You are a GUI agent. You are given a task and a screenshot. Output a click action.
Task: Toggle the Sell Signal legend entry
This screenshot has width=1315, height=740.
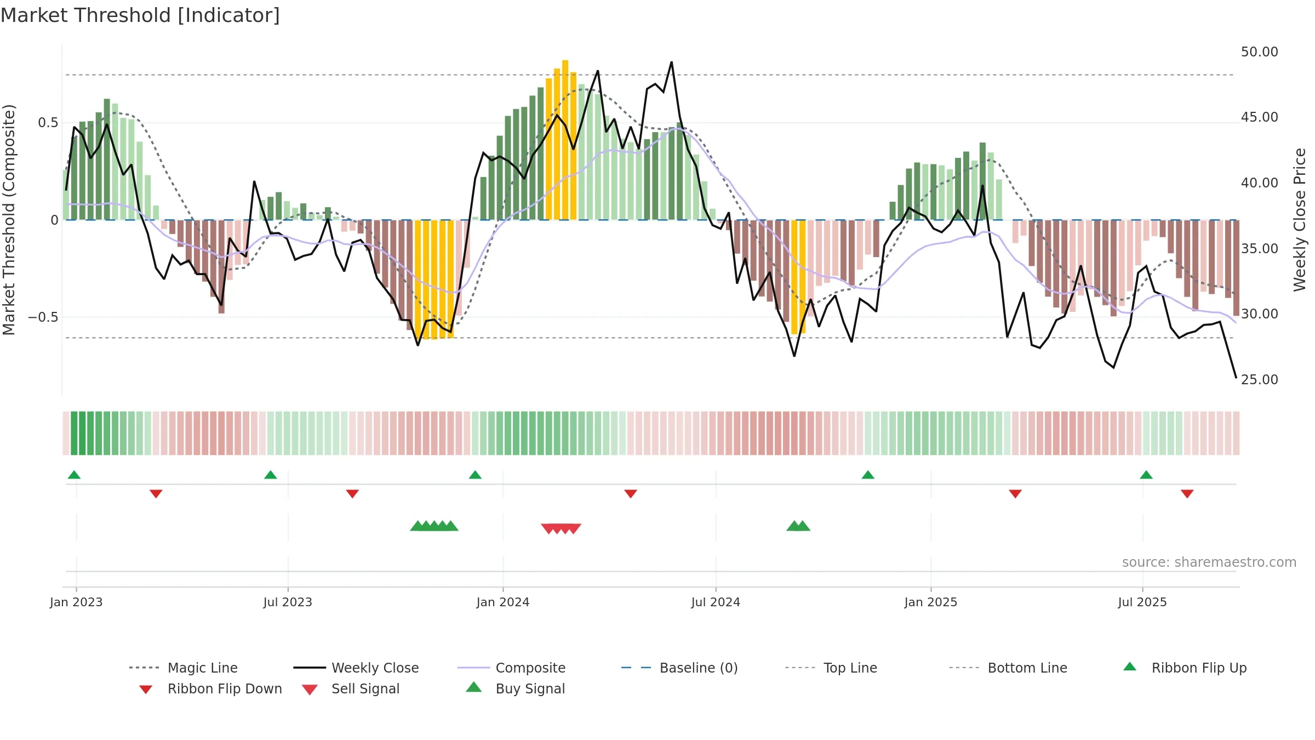351,688
